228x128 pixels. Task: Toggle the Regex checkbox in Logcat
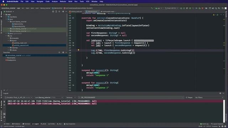point(187,97)
